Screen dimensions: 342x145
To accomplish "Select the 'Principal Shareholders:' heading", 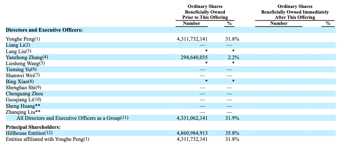I will tap(33, 127).
